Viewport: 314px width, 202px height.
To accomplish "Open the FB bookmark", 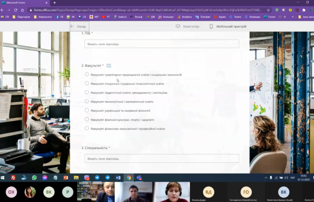I will coord(60,17).
